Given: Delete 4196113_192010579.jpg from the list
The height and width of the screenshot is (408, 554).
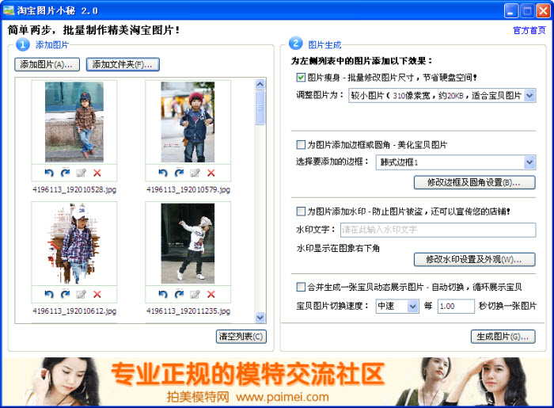Looking at the screenshot, I should 211,173.
